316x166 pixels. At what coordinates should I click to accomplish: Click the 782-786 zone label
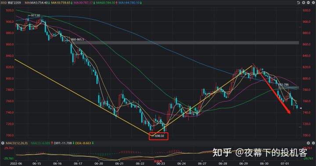[283, 85]
